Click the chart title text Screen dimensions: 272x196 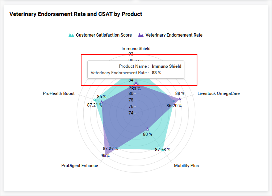coord(76,14)
